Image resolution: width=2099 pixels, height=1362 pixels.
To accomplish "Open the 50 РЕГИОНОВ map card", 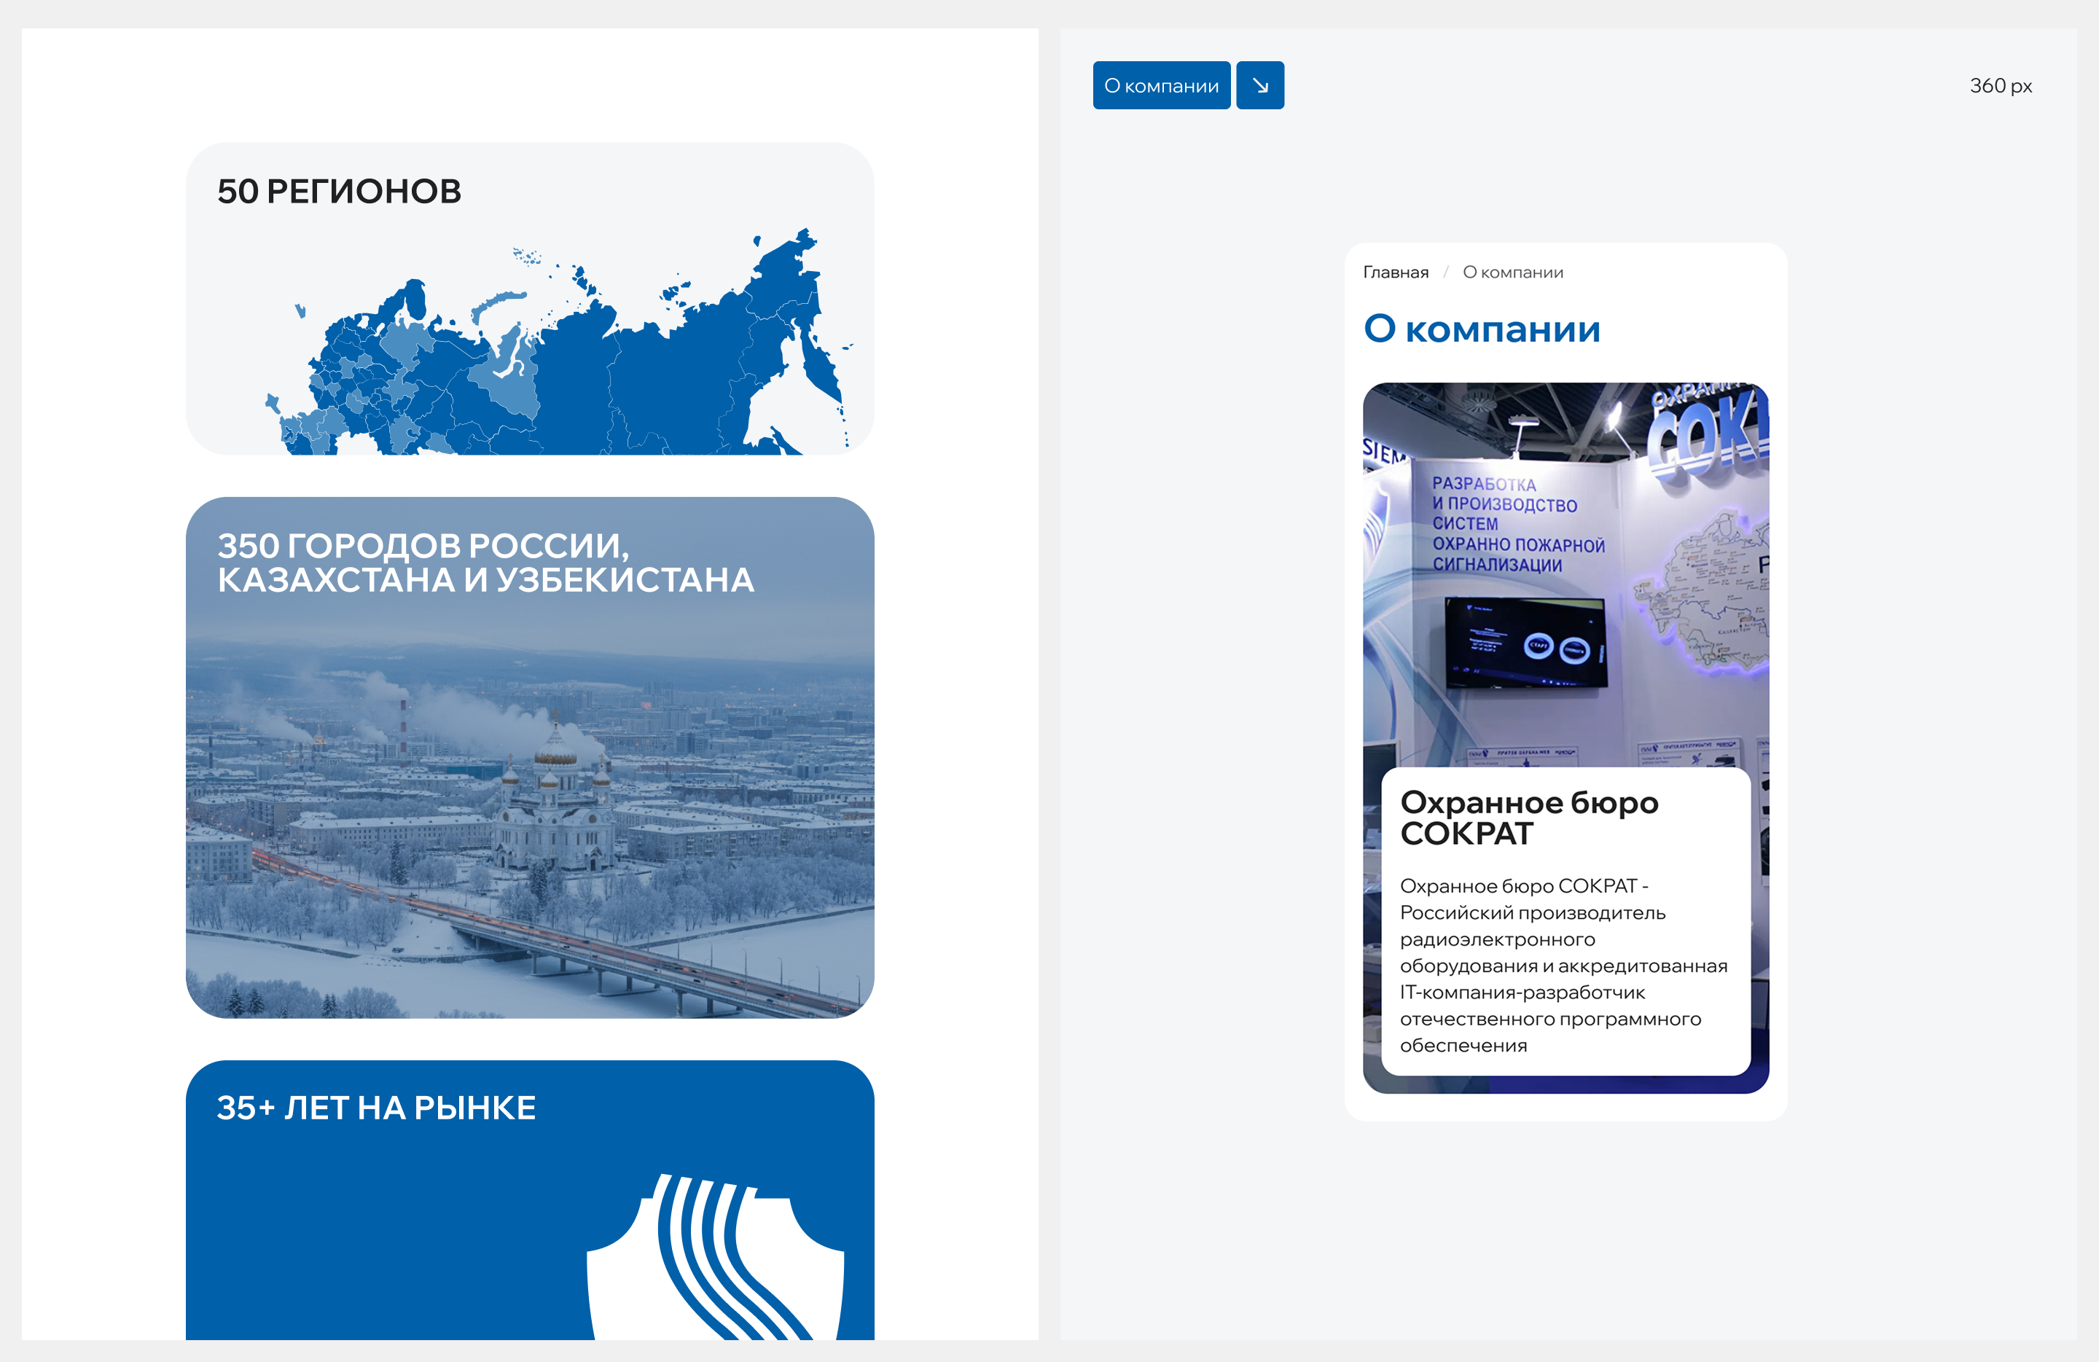I will point(530,299).
